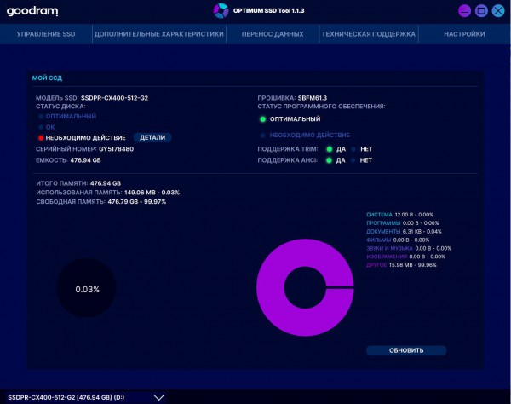Open the НАСТРОЙКИ tab

pyautogui.click(x=464, y=34)
